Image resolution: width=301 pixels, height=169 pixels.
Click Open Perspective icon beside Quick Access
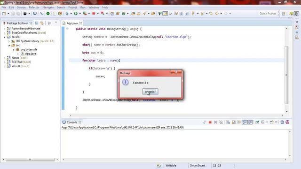284,14
